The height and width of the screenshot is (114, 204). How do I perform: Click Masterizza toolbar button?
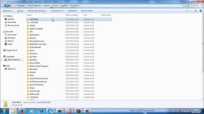pos(72,11)
